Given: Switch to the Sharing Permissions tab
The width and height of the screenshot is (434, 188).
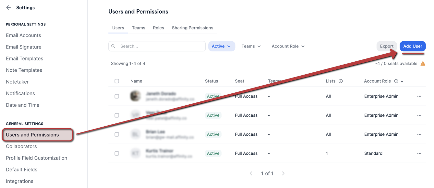Looking at the screenshot, I should click(192, 28).
